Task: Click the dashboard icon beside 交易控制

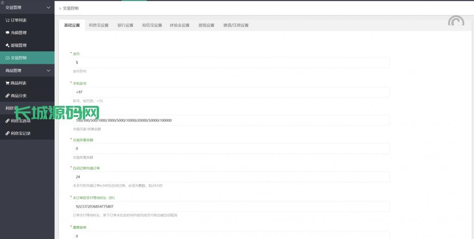Action: click(x=7, y=58)
